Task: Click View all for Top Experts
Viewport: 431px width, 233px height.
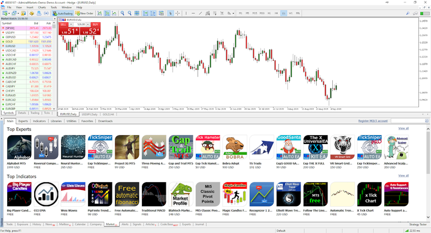Action: (403, 128)
